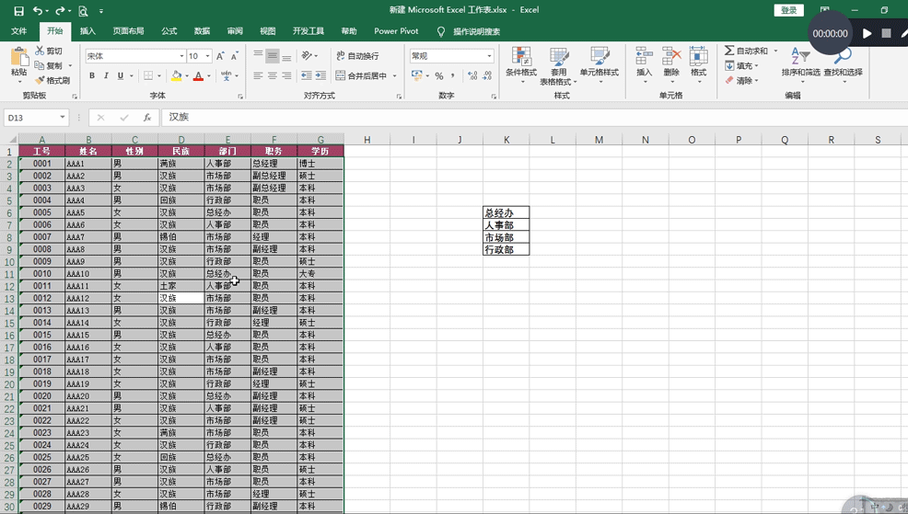
Task: Click the Paste clipboard icon
Action: click(x=19, y=57)
